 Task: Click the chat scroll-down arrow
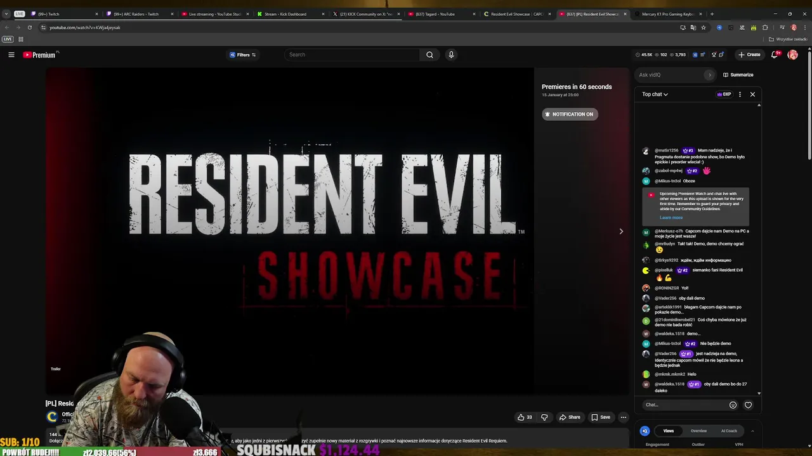[759, 393]
